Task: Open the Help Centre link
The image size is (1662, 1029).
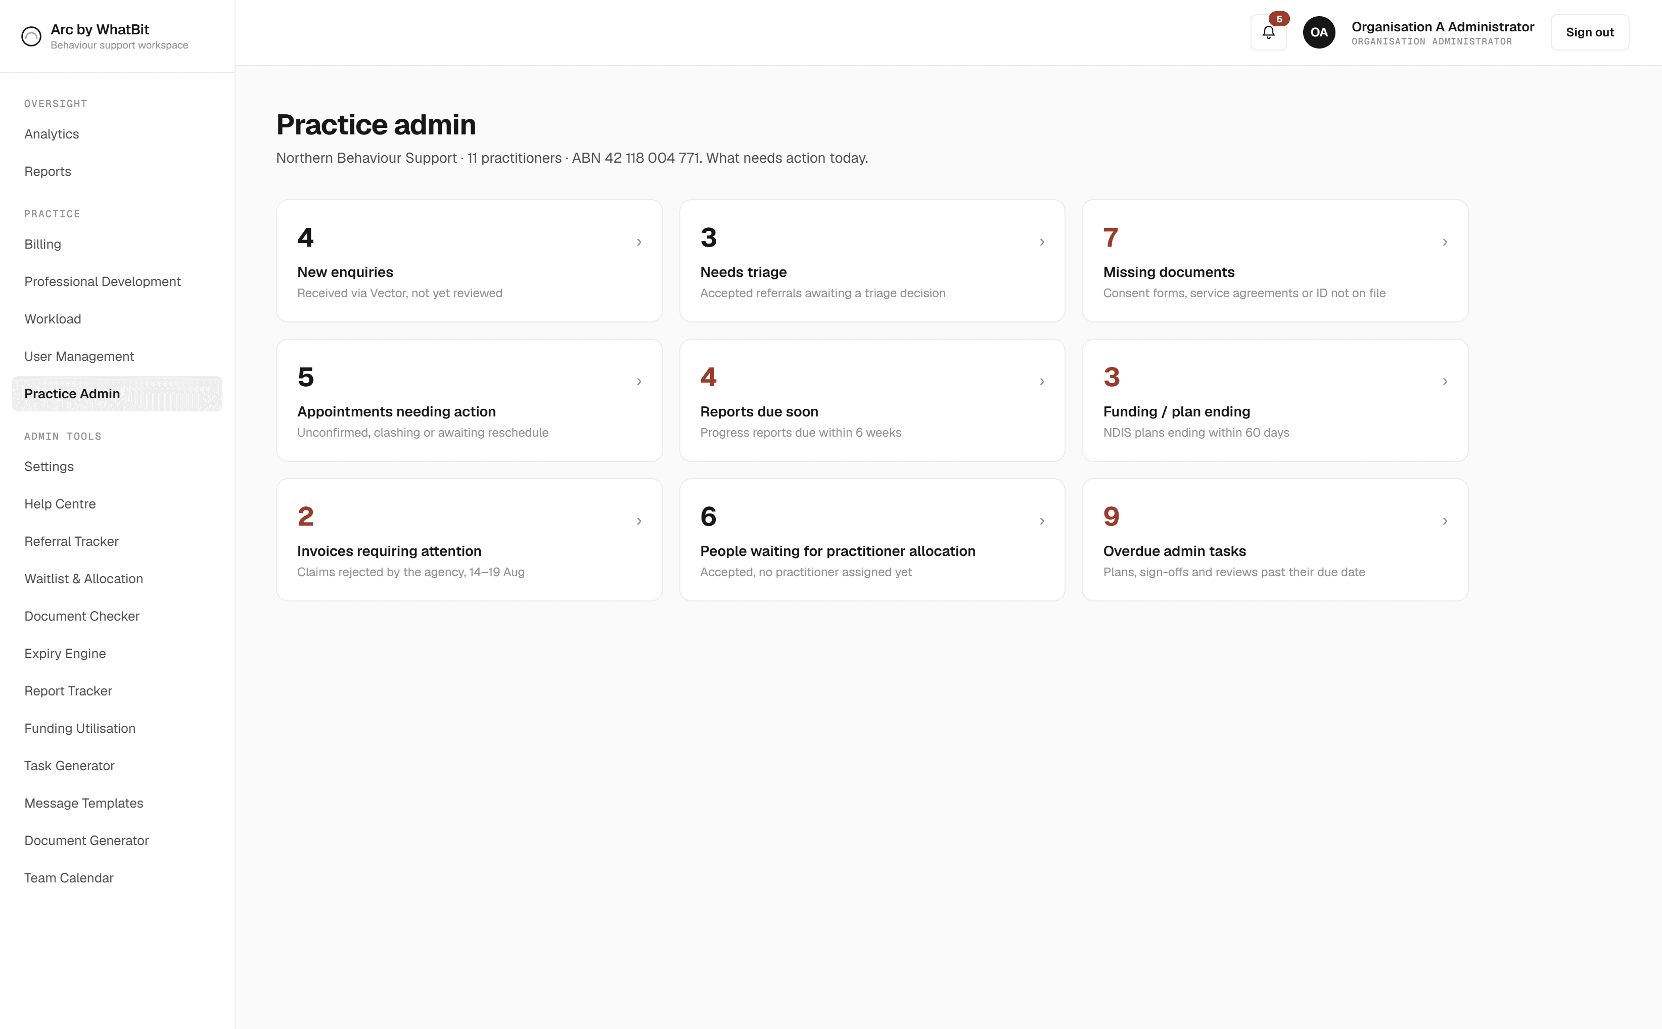Action: [x=117, y=504]
